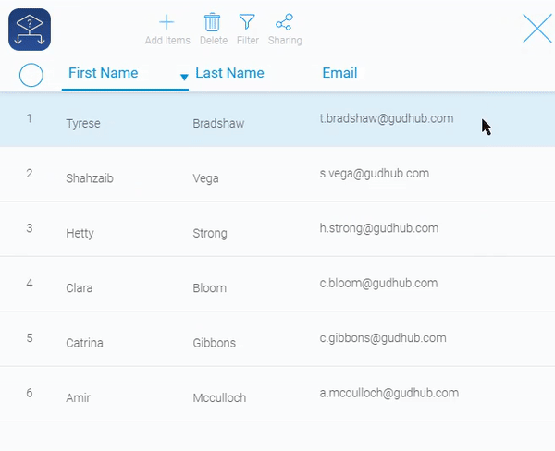Sort by the First Name column header
Image resolution: width=555 pixels, height=451 pixels.
point(104,73)
